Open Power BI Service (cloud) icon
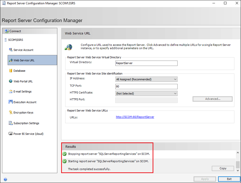The width and height of the screenshot is (241, 183). [11, 134]
